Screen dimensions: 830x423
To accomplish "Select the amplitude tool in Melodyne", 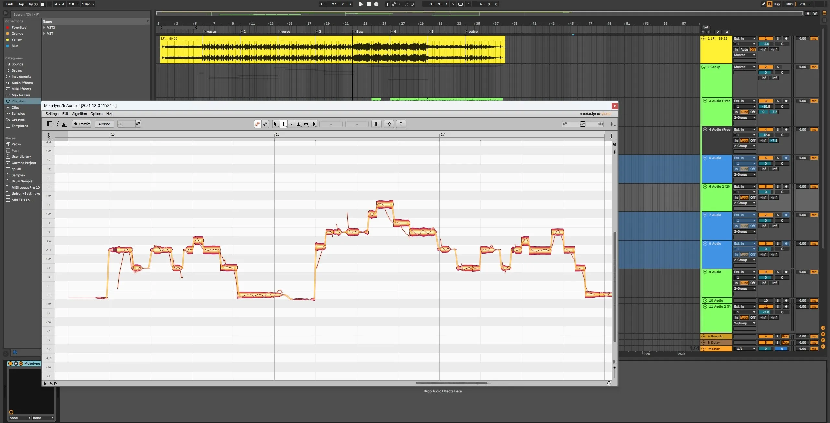I will 299,124.
